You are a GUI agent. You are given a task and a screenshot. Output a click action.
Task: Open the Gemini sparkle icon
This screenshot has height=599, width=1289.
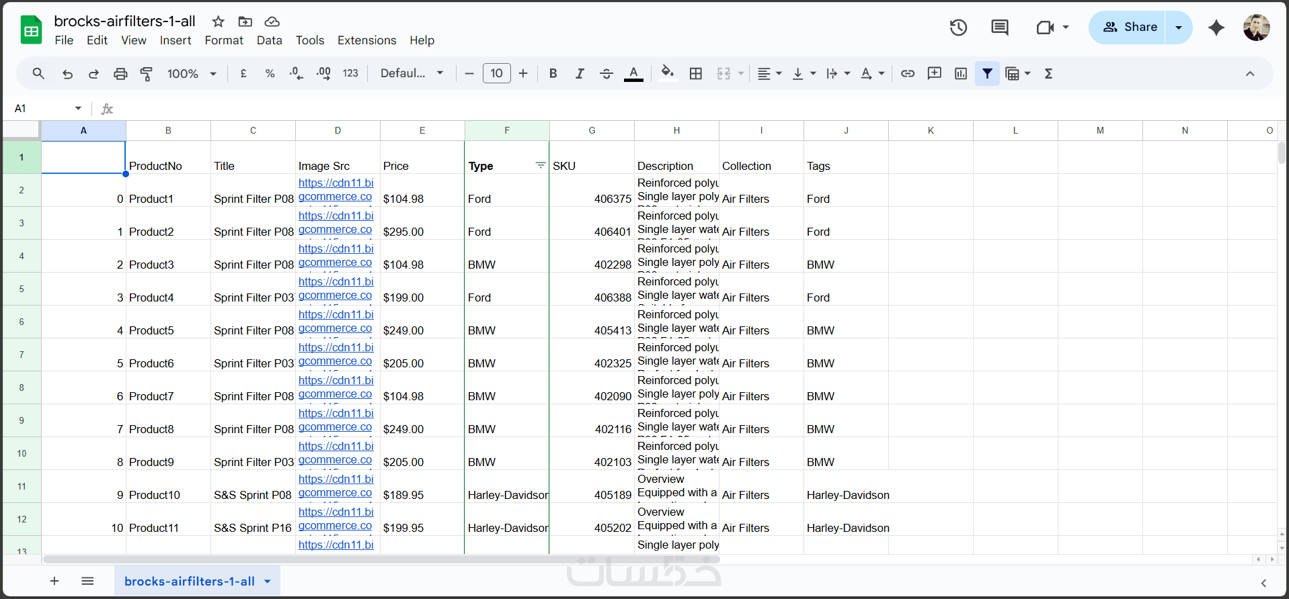point(1216,28)
